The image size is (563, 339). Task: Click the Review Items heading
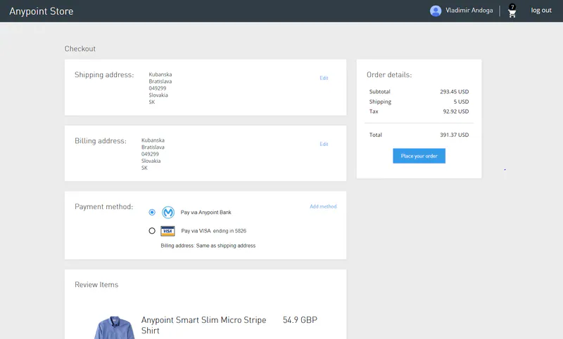(x=96, y=284)
